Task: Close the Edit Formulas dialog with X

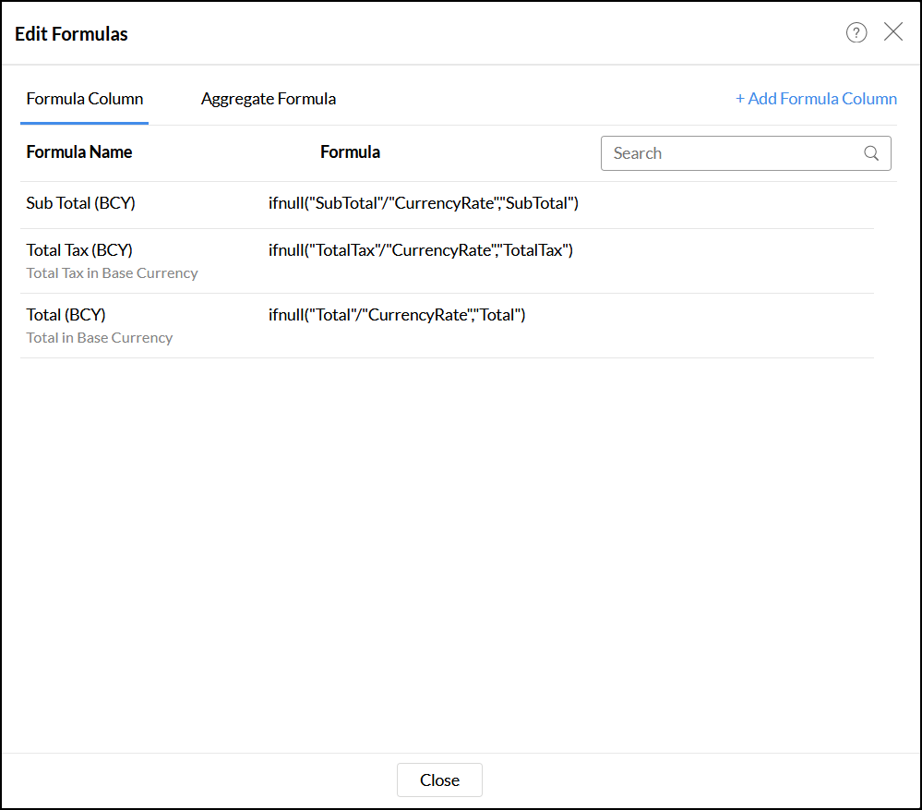Action: point(893,32)
